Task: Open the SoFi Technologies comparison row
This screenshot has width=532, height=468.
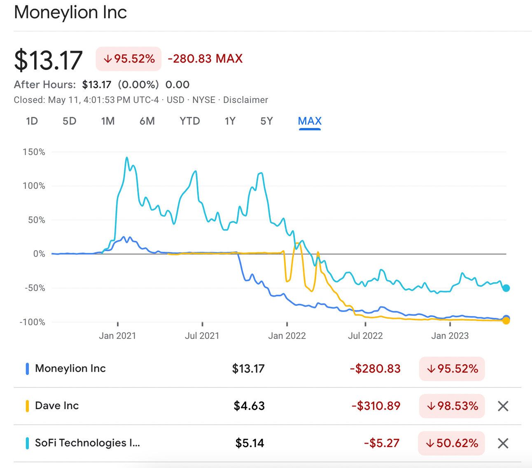Action: (267, 443)
